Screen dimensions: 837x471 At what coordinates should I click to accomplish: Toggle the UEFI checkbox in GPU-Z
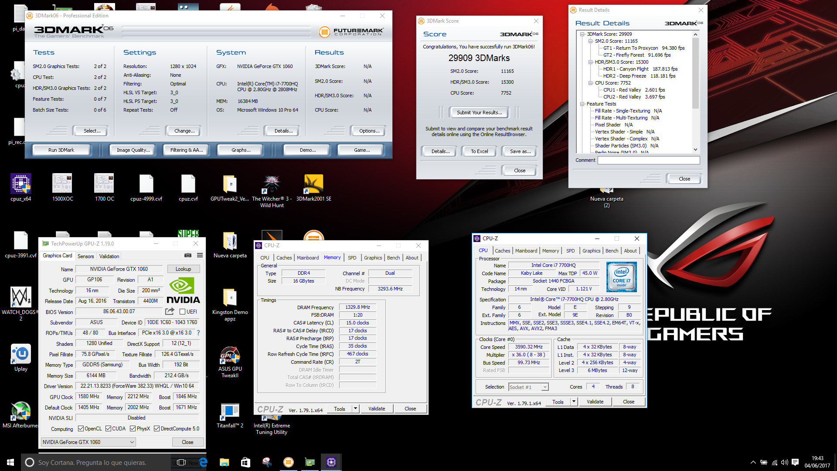coord(183,312)
